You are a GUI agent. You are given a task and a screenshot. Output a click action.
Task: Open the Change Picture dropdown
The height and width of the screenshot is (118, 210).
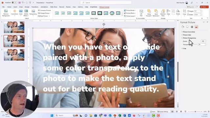coord(44,13)
